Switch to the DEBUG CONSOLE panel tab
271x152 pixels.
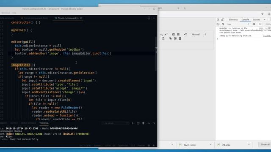click(x=28, y=123)
